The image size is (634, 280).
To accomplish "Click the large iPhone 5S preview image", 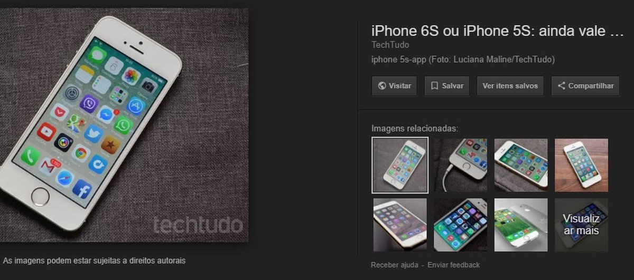I will [x=124, y=125].
